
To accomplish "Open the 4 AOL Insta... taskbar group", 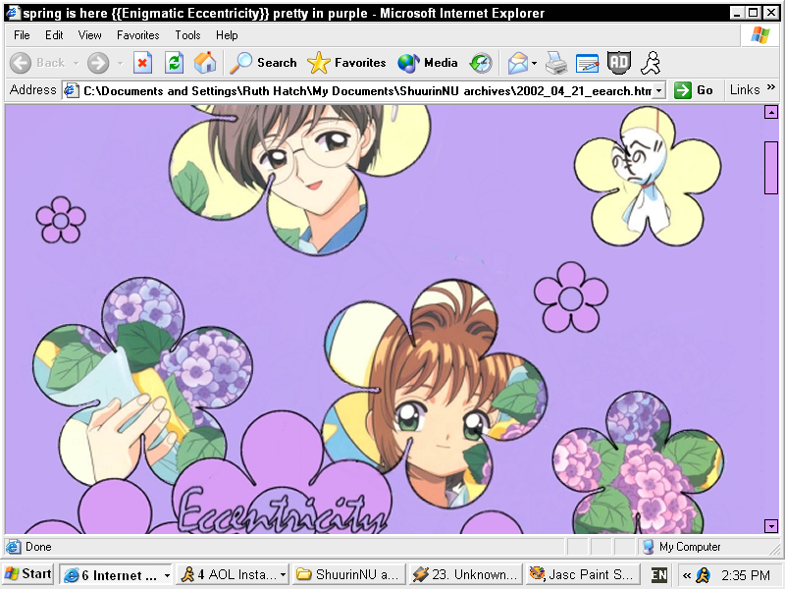I will 233,574.
